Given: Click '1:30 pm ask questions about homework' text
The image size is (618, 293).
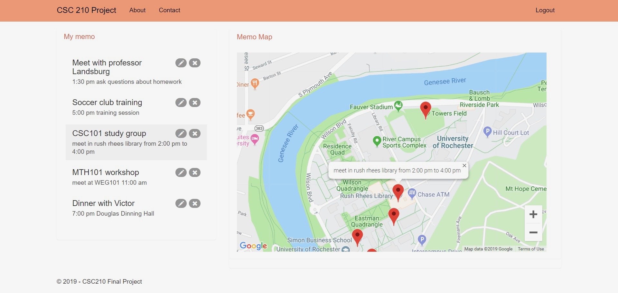Looking at the screenshot, I should (127, 82).
